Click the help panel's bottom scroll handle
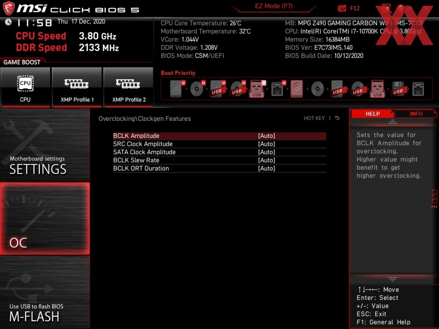439x329 pixels. coord(393,279)
